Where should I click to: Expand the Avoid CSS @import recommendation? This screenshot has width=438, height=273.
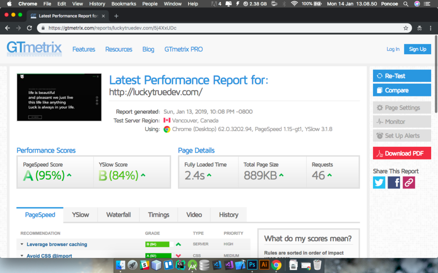click(x=22, y=256)
